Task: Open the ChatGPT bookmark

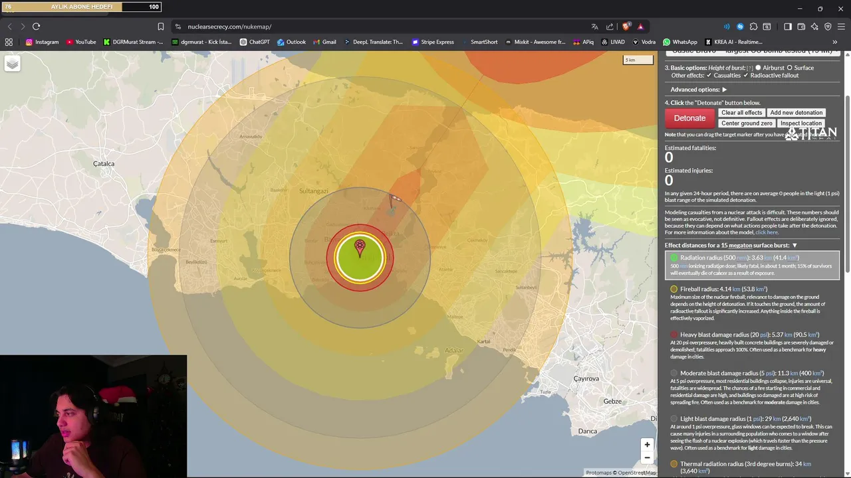Action: click(255, 42)
